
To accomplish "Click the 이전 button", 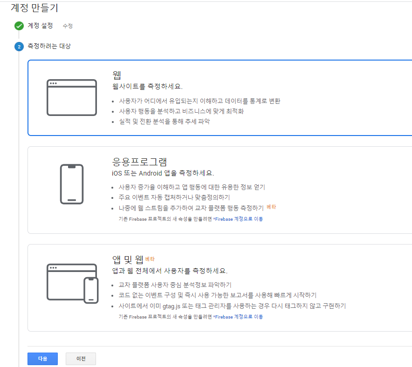I will coord(81,359).
